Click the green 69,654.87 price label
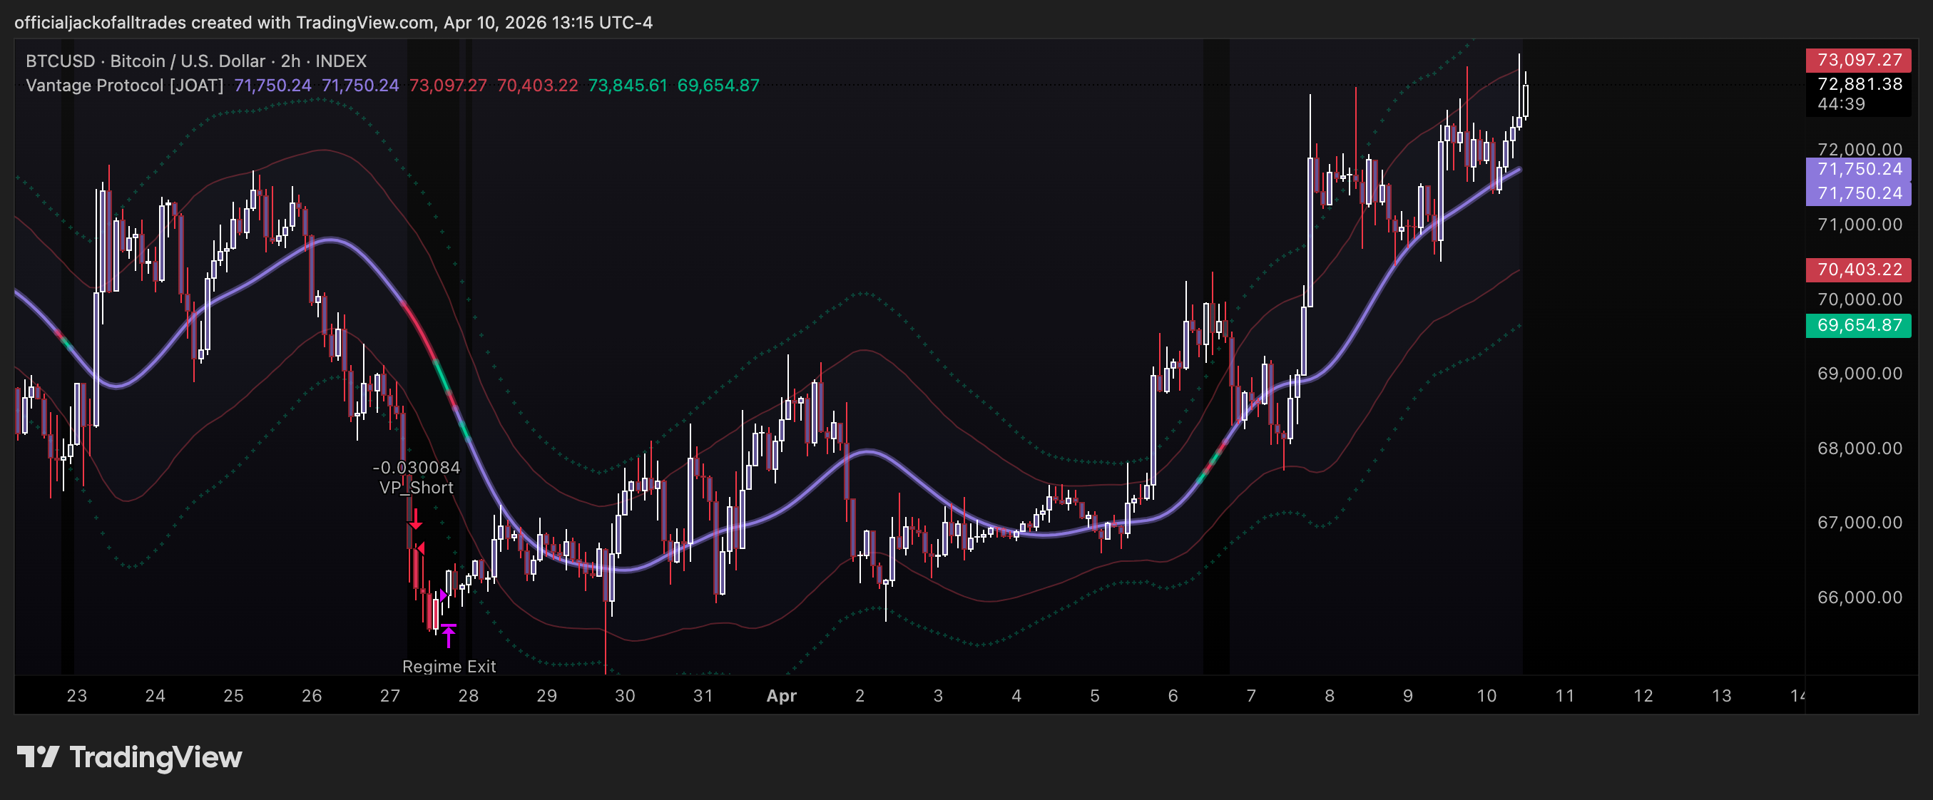The image size is (1933, 800). pos(1859,325)
